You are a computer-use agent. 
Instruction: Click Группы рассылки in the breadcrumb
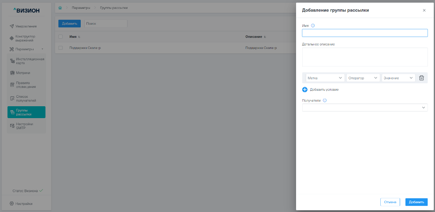(x=114, y=8)
